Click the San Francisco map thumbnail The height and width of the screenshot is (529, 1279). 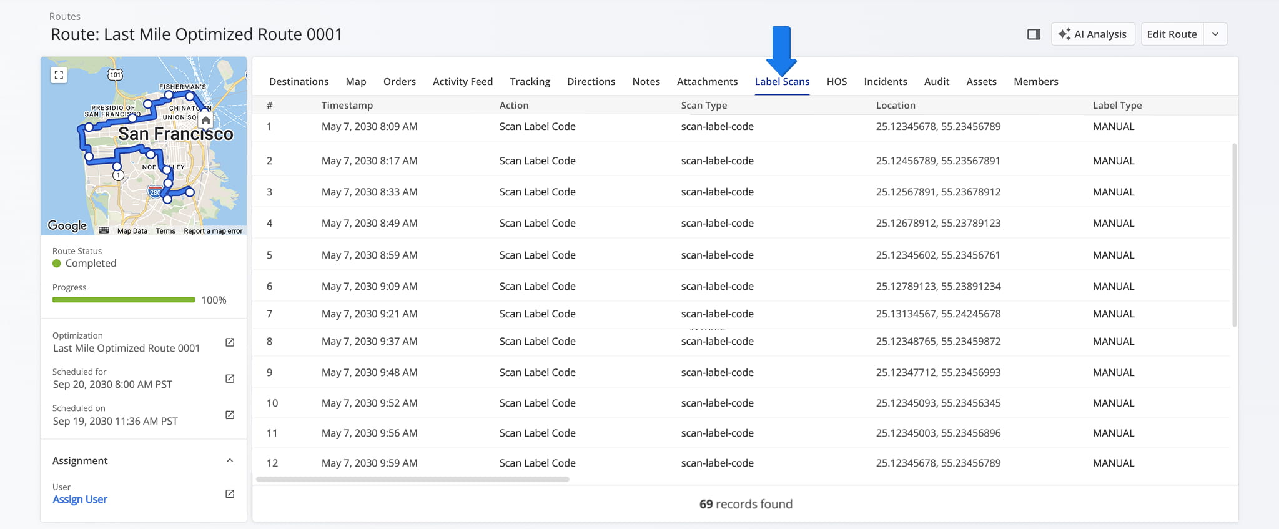click(144, 146)
